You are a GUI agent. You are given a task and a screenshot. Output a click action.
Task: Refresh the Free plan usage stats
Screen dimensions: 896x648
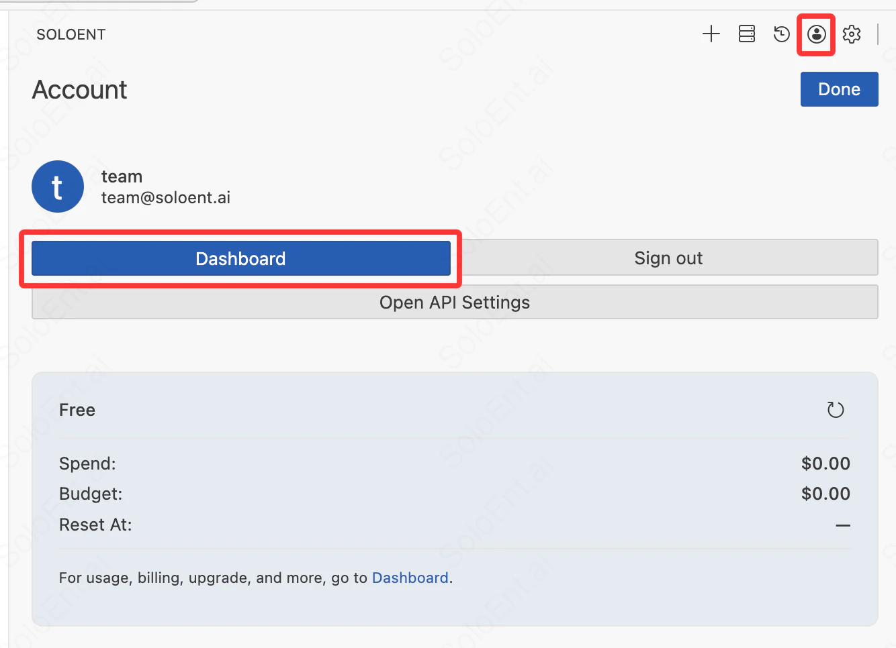coord(836,409)
